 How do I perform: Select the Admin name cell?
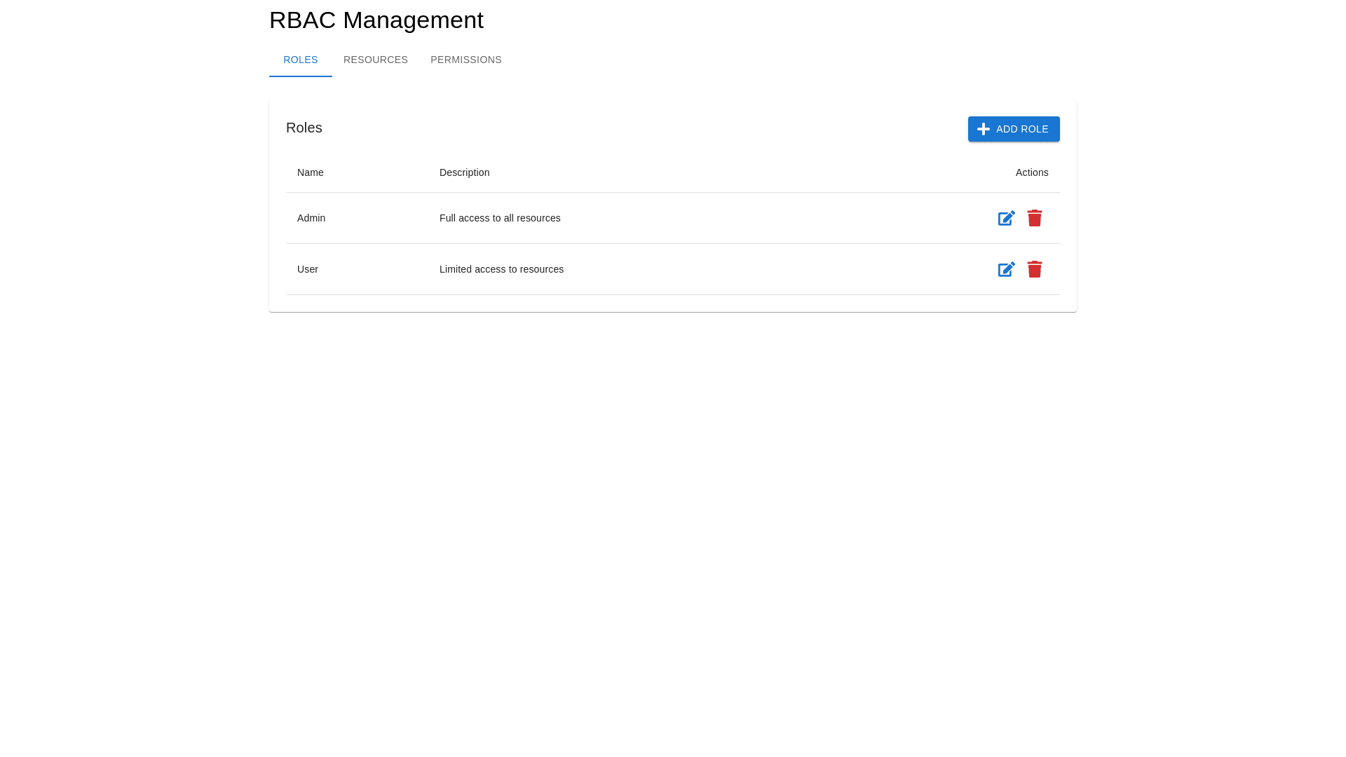311,218
